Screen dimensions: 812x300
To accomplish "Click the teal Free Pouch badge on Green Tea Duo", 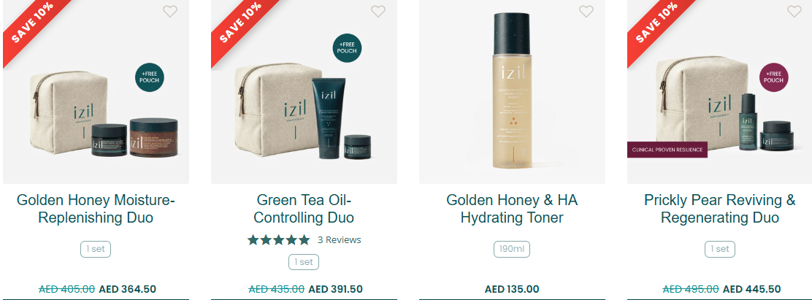I will 347,47.
